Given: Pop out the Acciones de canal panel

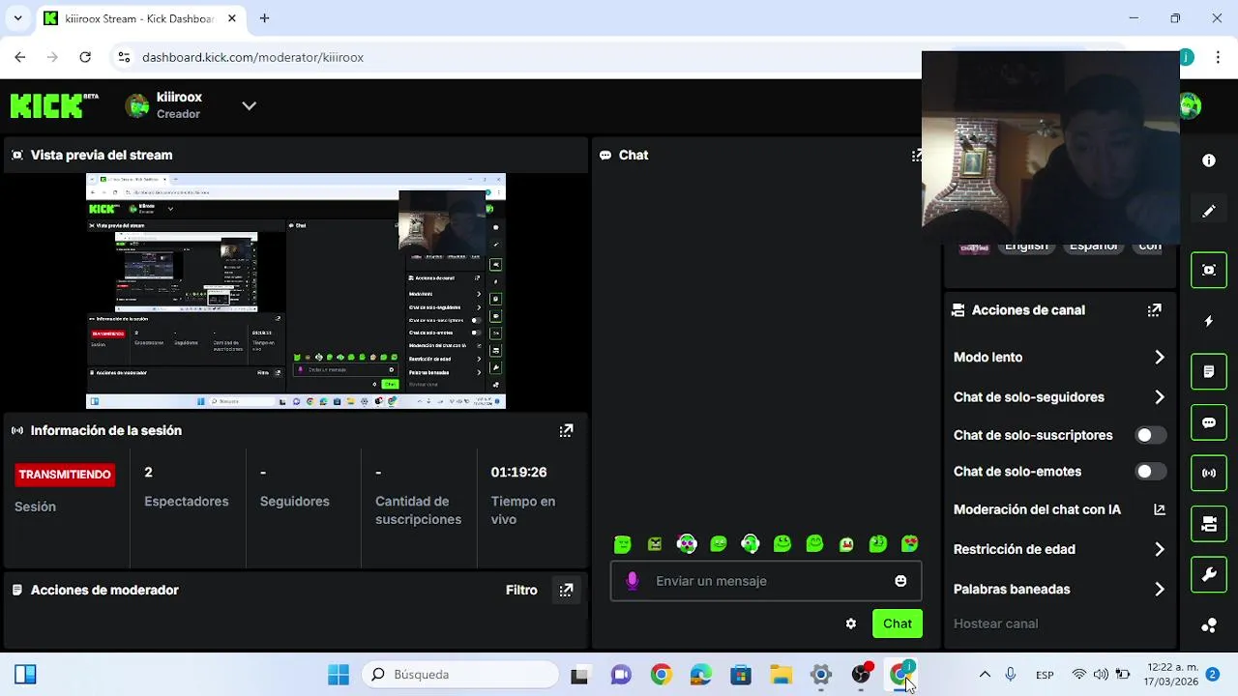Looking at the screenshot, I should tap(1154, 310).
